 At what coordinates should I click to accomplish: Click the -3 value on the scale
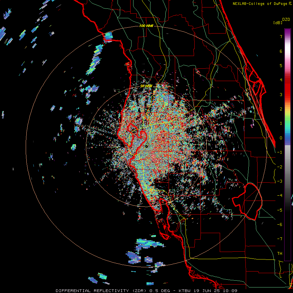280,181
